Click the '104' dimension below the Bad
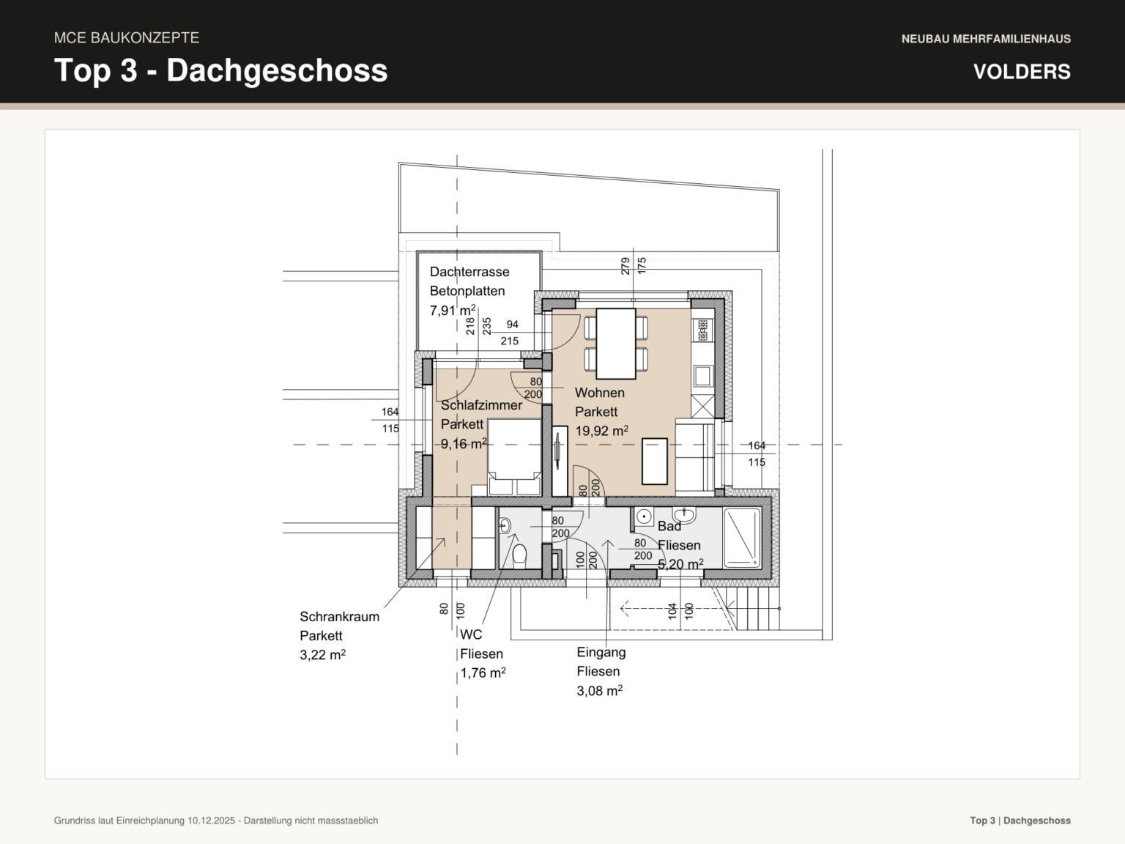The width and height of the screenshot is (1125, 844). 672,610
